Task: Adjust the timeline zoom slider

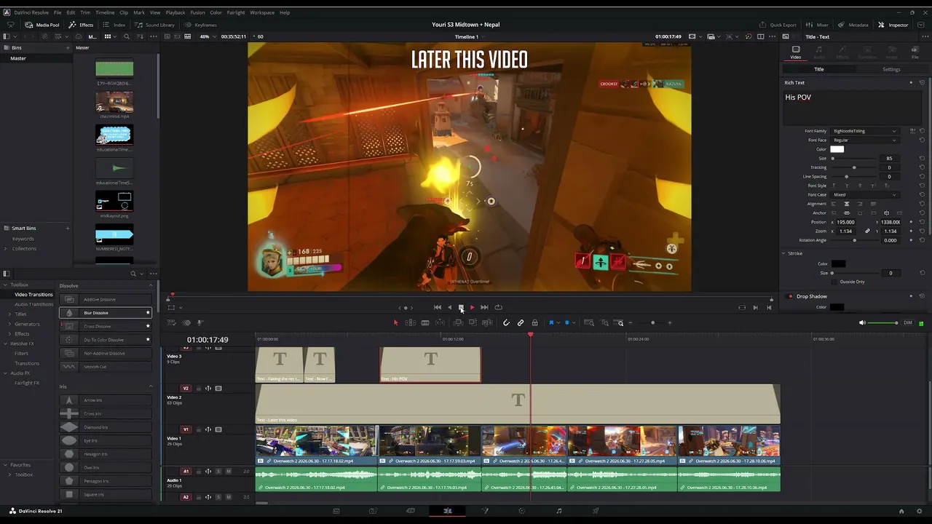Action: click(652, 322)
